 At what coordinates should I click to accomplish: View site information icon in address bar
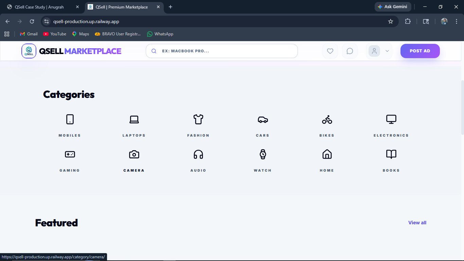47,21
